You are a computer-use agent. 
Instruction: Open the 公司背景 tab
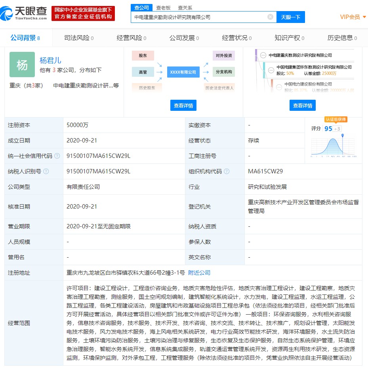(25, 38)
